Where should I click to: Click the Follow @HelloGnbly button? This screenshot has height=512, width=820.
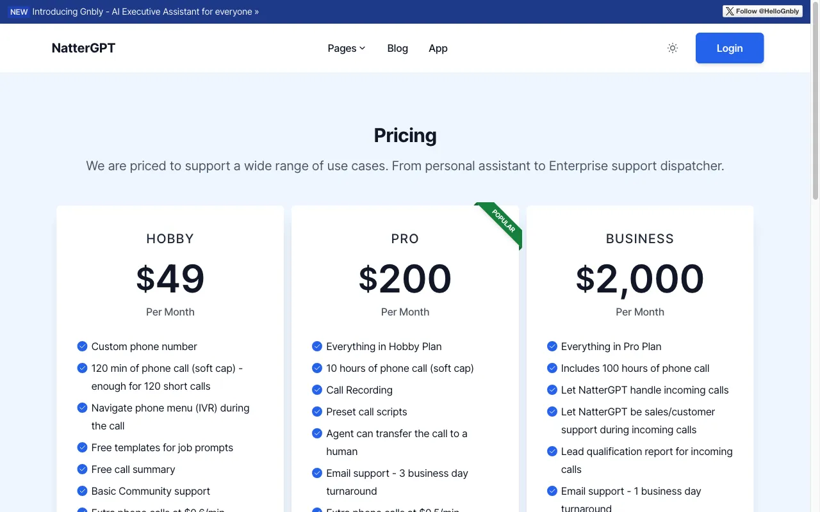pos(762,11)
